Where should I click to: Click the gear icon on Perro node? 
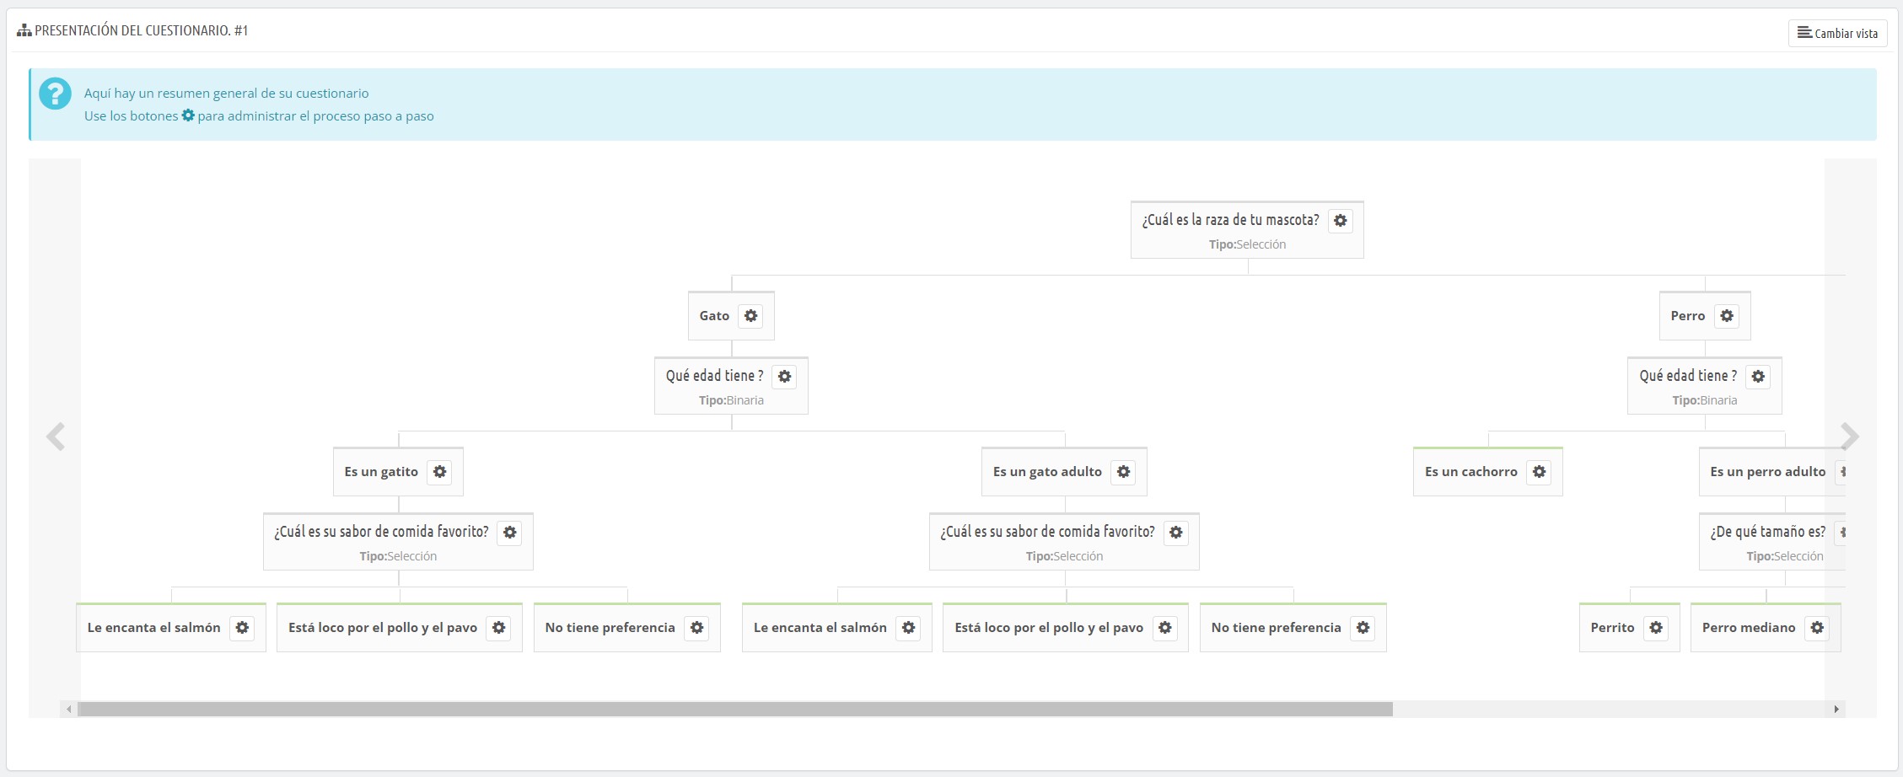1726,316
